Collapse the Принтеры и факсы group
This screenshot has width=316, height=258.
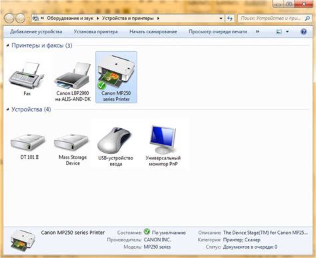[8, 45]
